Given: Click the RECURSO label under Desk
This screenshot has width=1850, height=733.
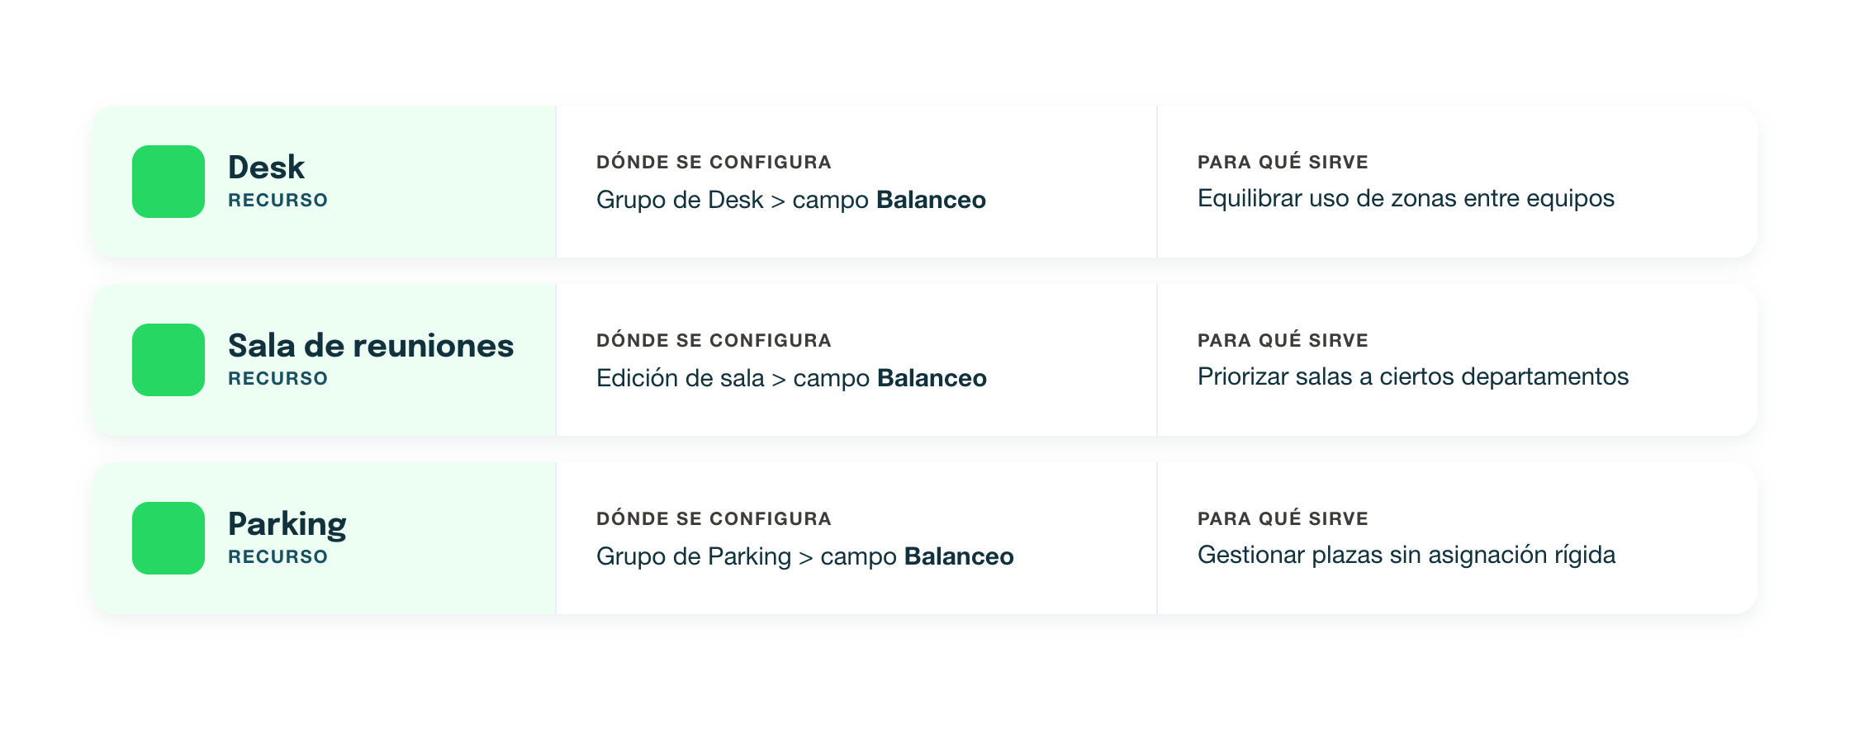Looking at the screenshot, I should click(278, 200).
